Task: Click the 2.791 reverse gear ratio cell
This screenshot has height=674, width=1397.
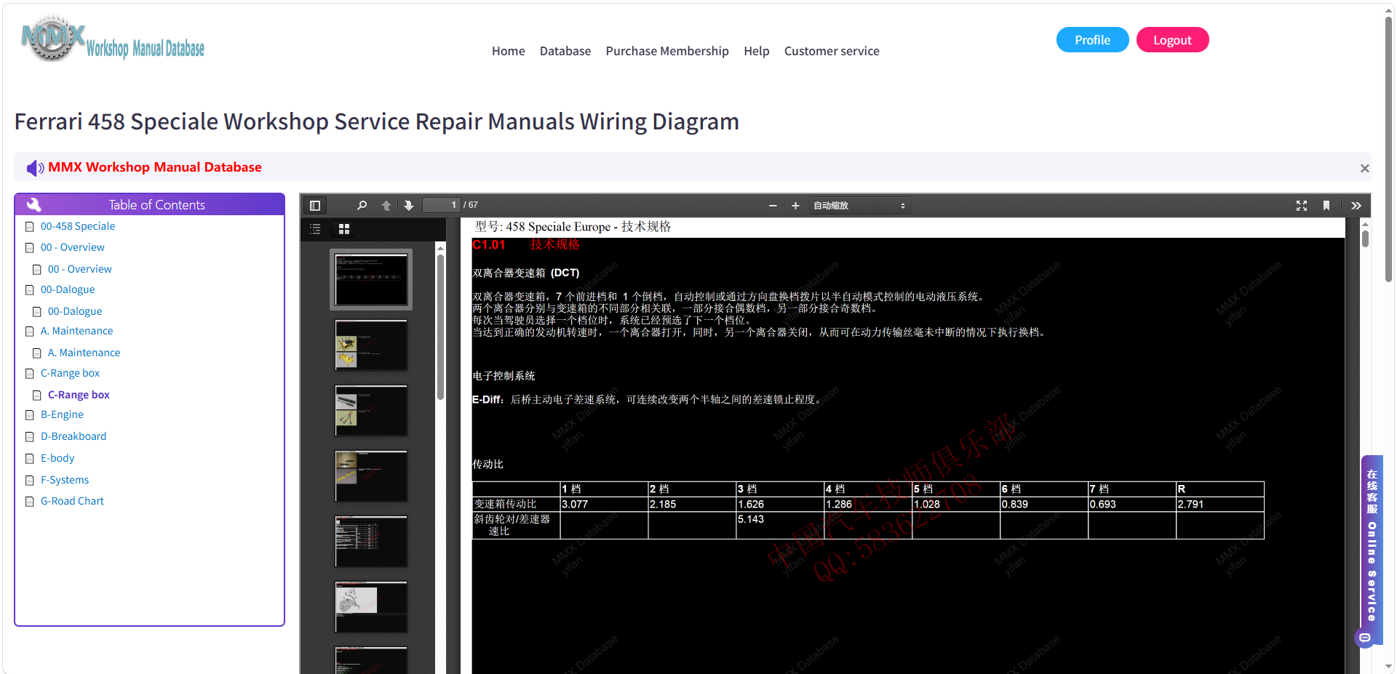Action: click(1220, 504)
